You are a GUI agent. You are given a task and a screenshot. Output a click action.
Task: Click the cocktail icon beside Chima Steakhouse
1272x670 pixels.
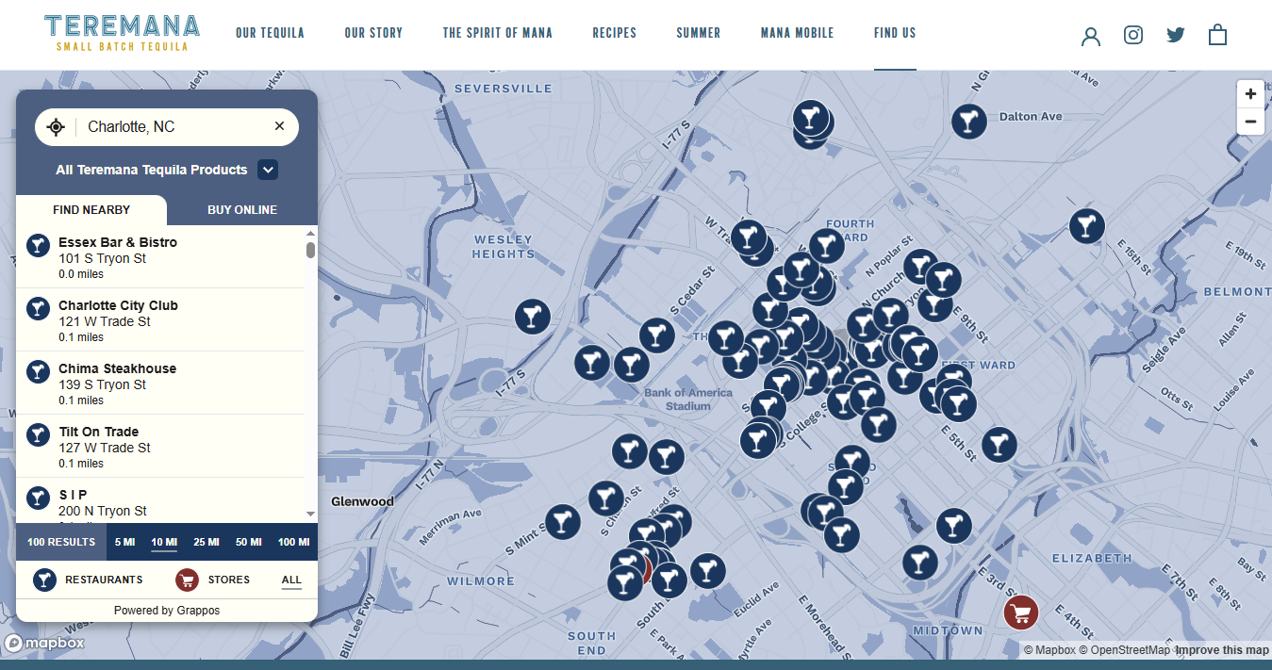click(38, 372)
